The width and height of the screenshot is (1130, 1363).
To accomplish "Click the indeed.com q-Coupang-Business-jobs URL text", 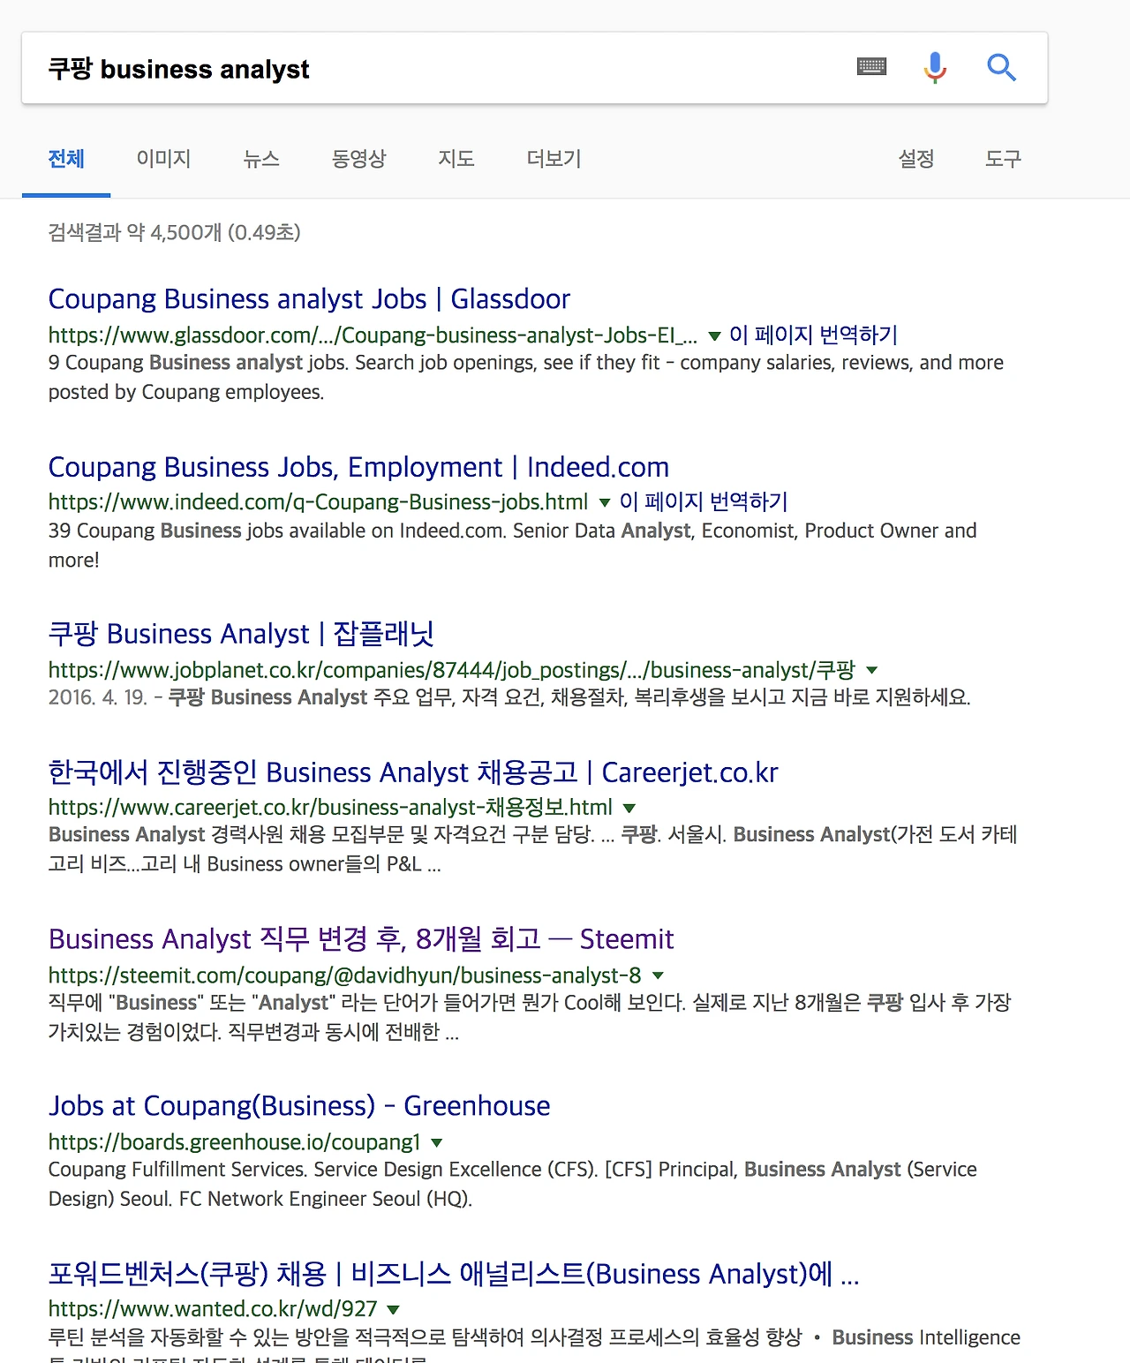I will point(318,502).
